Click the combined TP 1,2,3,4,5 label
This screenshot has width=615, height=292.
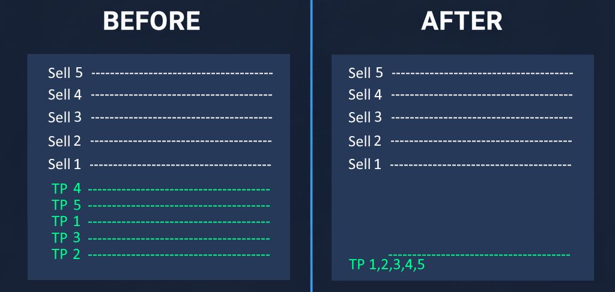point(387,264)
